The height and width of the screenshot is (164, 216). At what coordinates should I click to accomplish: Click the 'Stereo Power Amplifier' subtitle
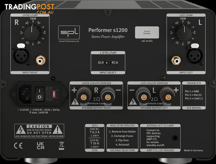108,37
